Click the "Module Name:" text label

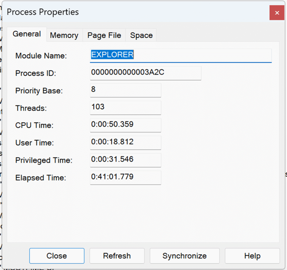41,56
